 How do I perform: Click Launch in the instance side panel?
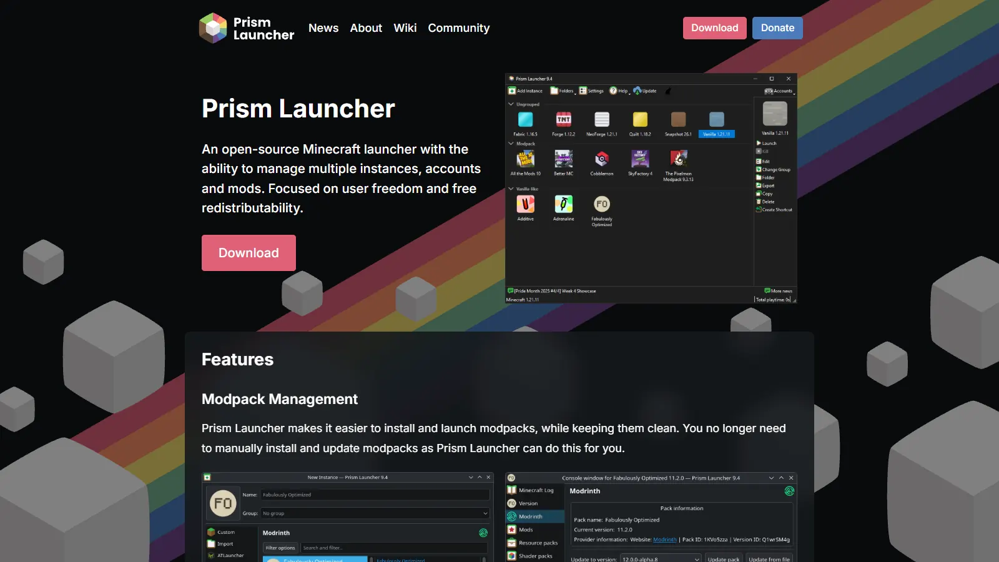pyautogui.click(x=767, y=143)
